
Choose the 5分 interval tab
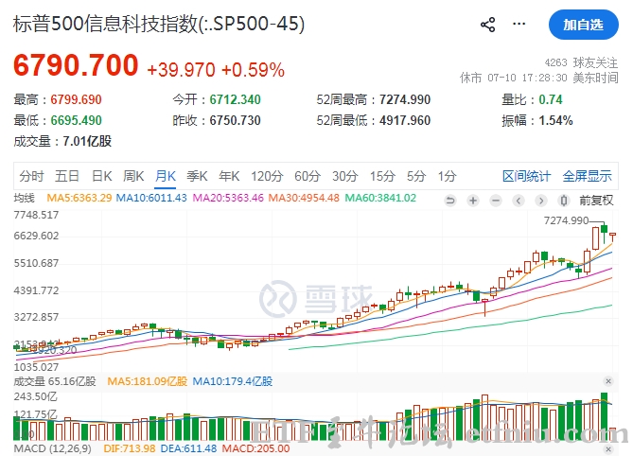416,176
